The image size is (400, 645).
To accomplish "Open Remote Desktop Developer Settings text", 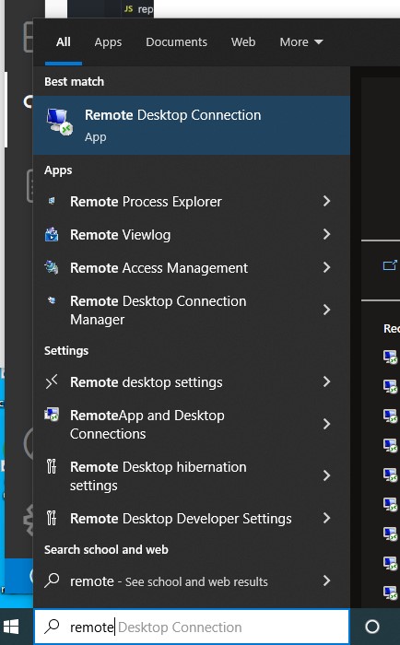I will click(181, 518).
